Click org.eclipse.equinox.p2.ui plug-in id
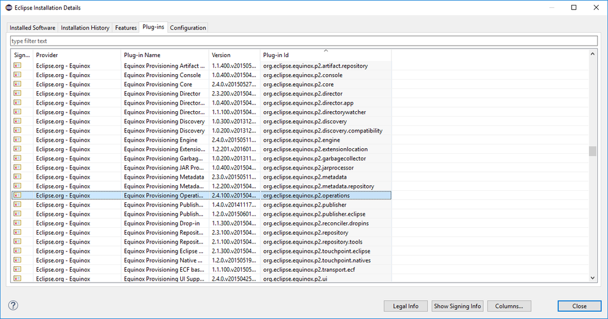The width and height of the screenshot is (608, 319). click(295, 279)
